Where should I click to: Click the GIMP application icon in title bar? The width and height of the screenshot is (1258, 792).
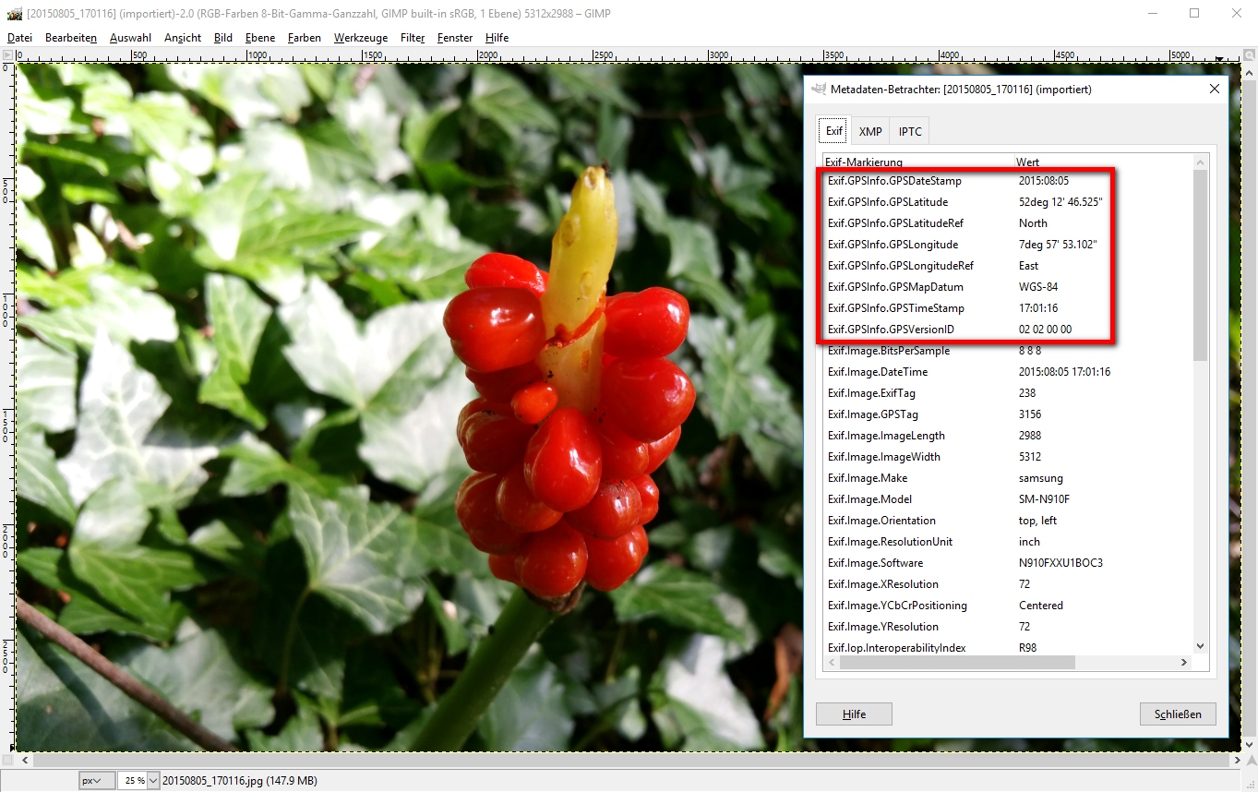14,14
